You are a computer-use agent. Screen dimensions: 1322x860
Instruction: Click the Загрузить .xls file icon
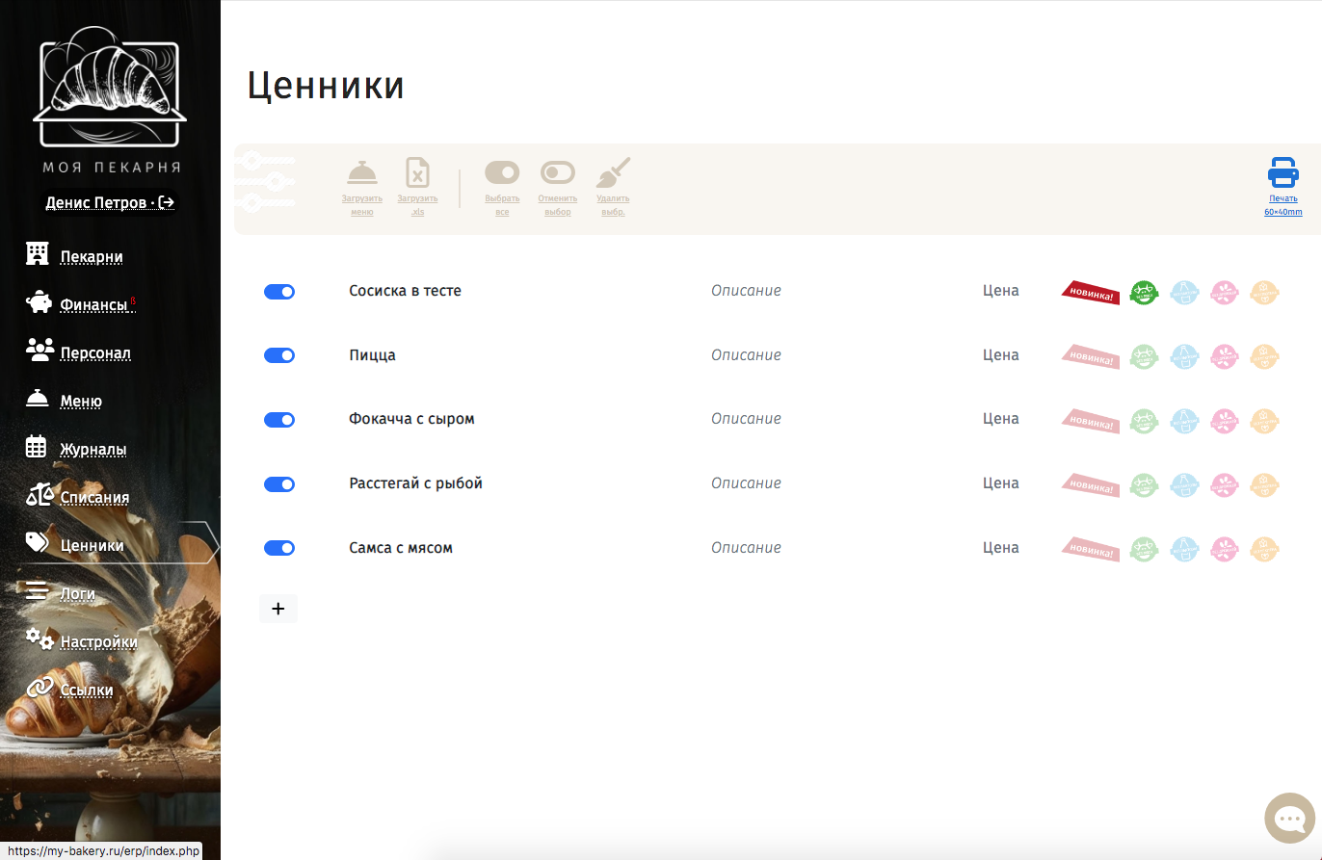point(417,173)
